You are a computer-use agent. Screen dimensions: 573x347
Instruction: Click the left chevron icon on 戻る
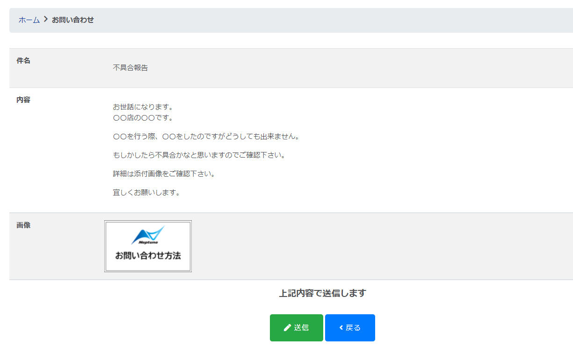[341, 328]
